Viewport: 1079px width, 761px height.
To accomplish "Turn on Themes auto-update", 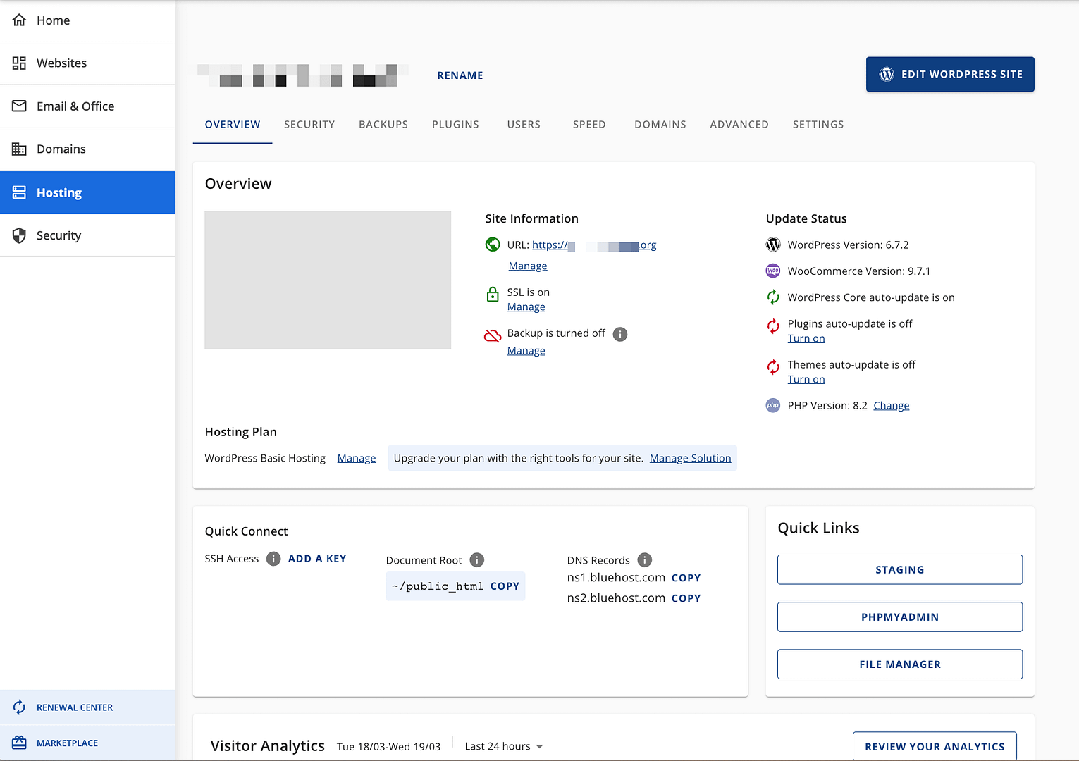I will (806, 379).
